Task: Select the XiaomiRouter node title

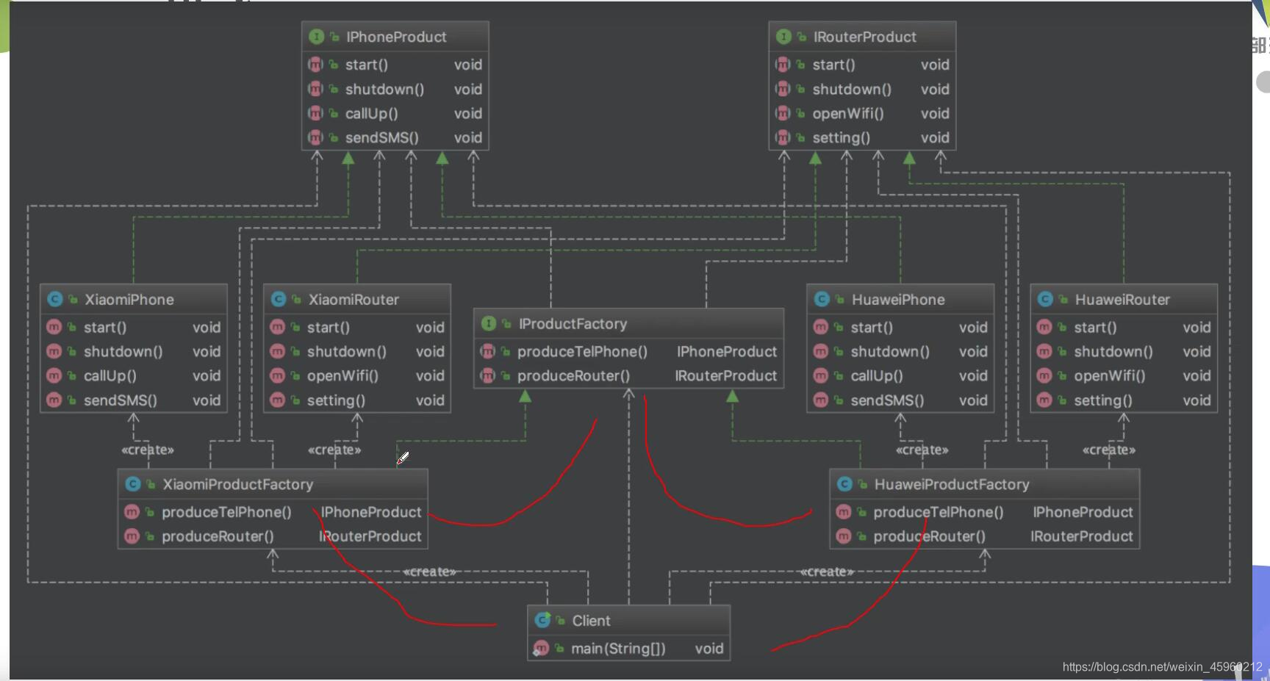Action: tap(354, 300)
